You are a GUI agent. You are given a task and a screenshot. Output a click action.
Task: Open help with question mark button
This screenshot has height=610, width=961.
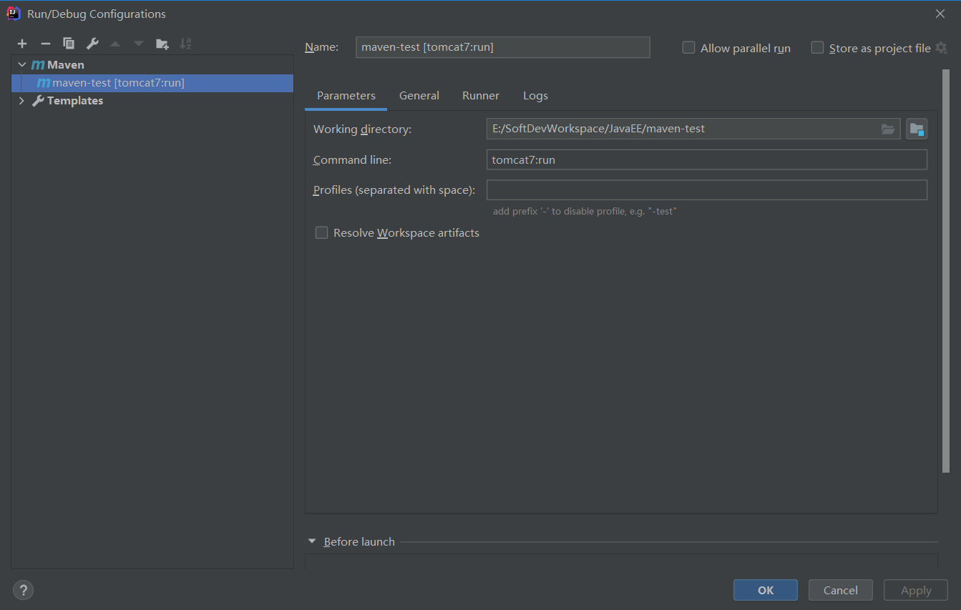pyautogui.click(x=24, y=590)
